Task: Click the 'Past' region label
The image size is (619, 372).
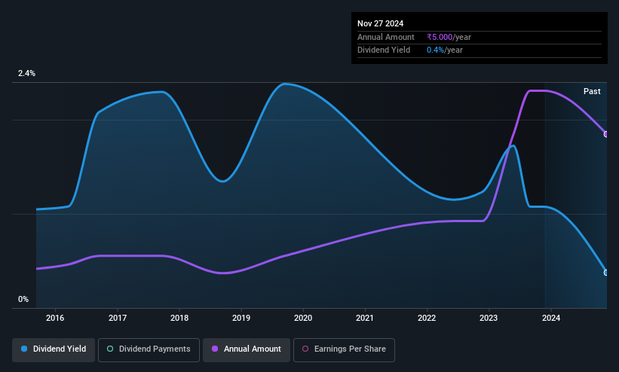Action: coord(592,91)
